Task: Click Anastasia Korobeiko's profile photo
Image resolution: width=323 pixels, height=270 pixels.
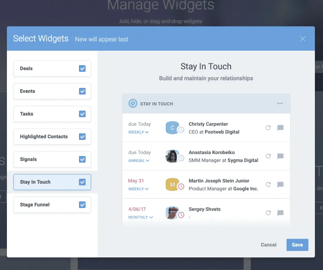Action: click(172, 156)
